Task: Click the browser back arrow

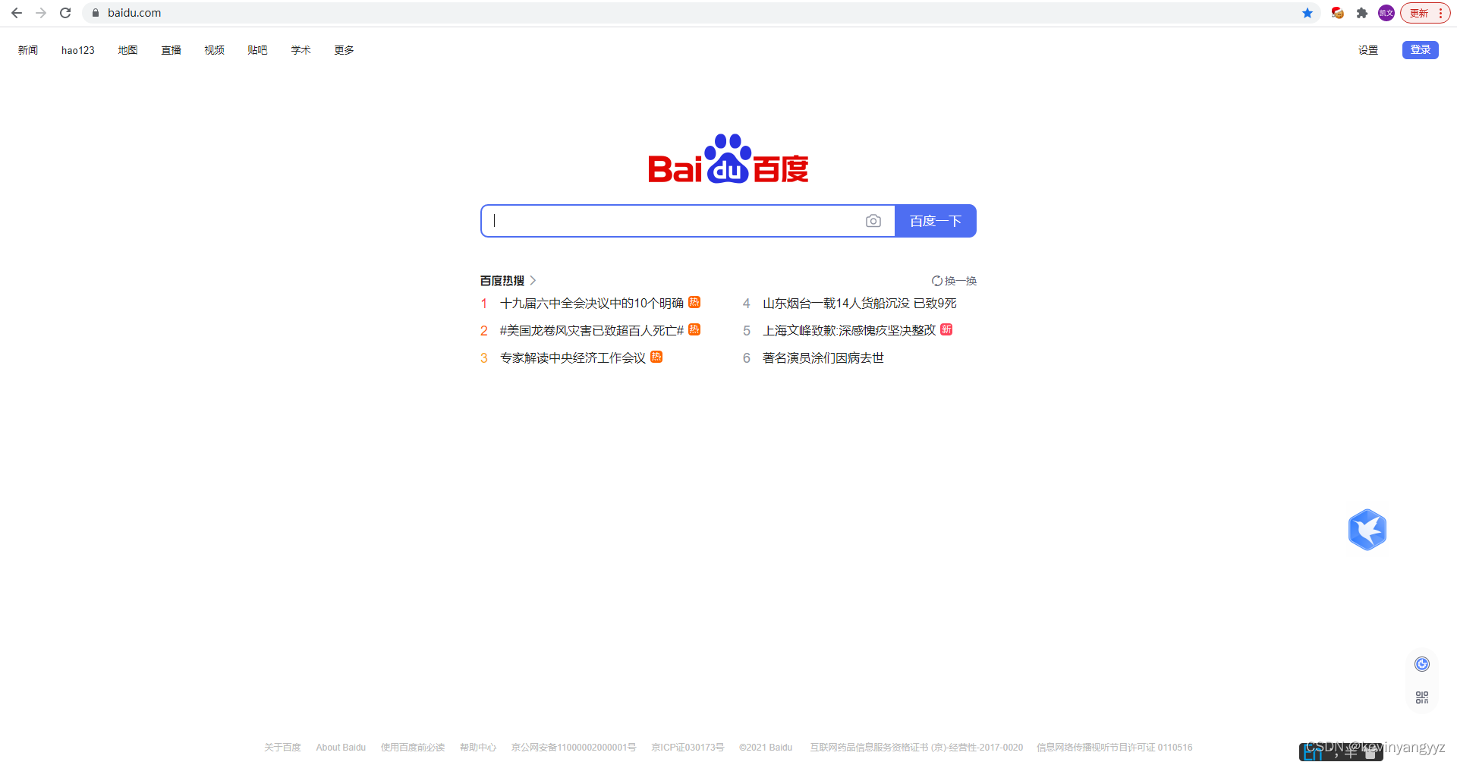Action: click(17, 13)
